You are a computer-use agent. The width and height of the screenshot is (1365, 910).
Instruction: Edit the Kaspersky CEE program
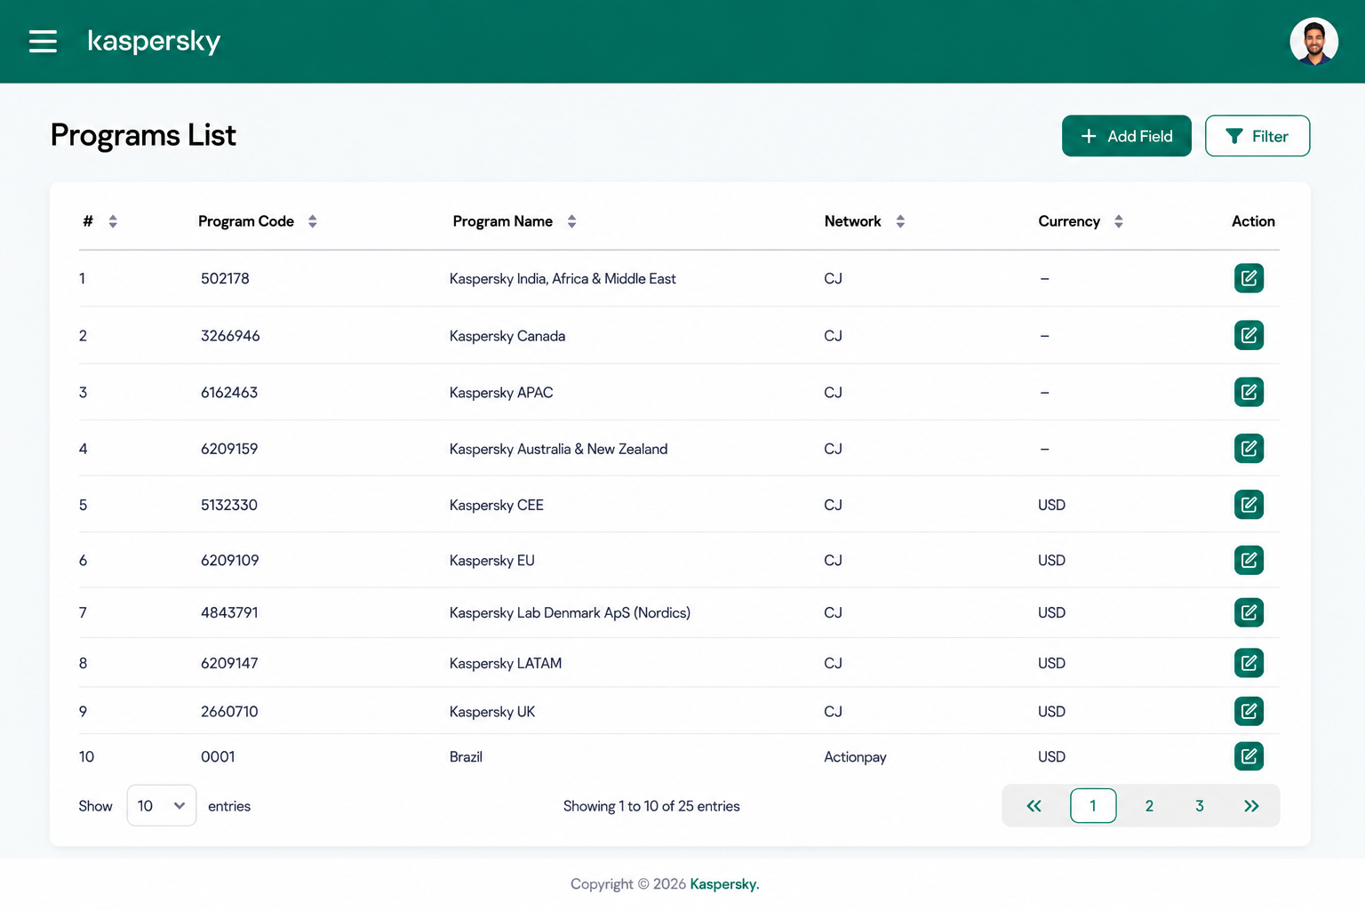point(1249,505)
